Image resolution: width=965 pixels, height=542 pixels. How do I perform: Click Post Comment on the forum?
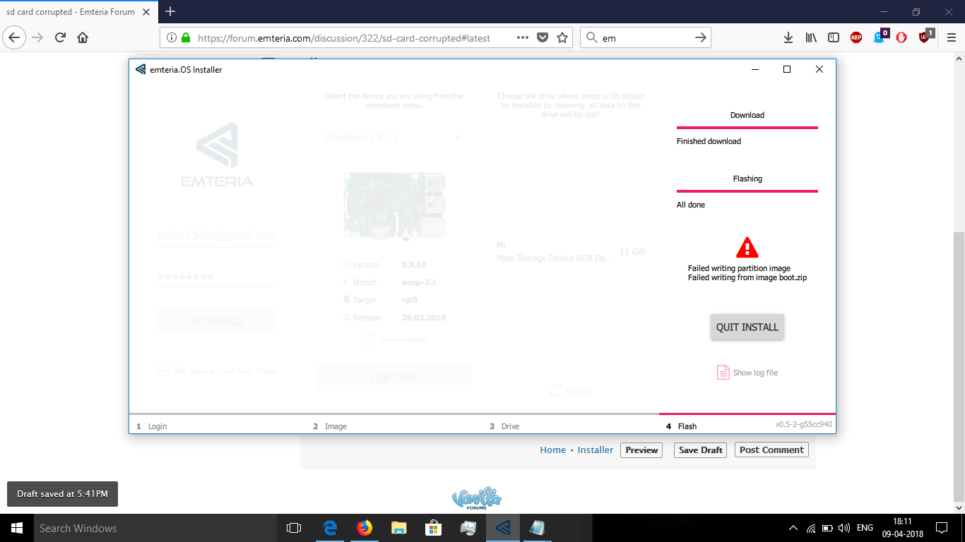[771, 450]
